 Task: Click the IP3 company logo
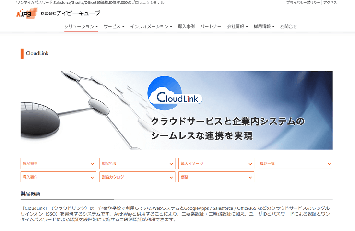[27, 13]
